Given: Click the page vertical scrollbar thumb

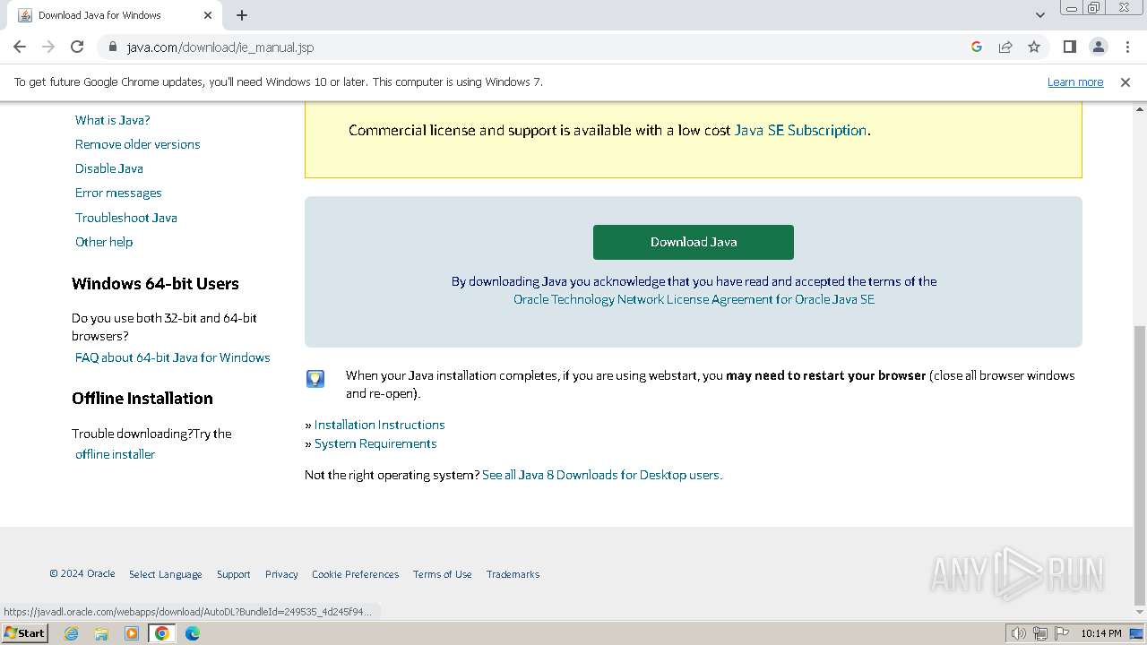Looking at the screenshot, I should coord(1140,464).
